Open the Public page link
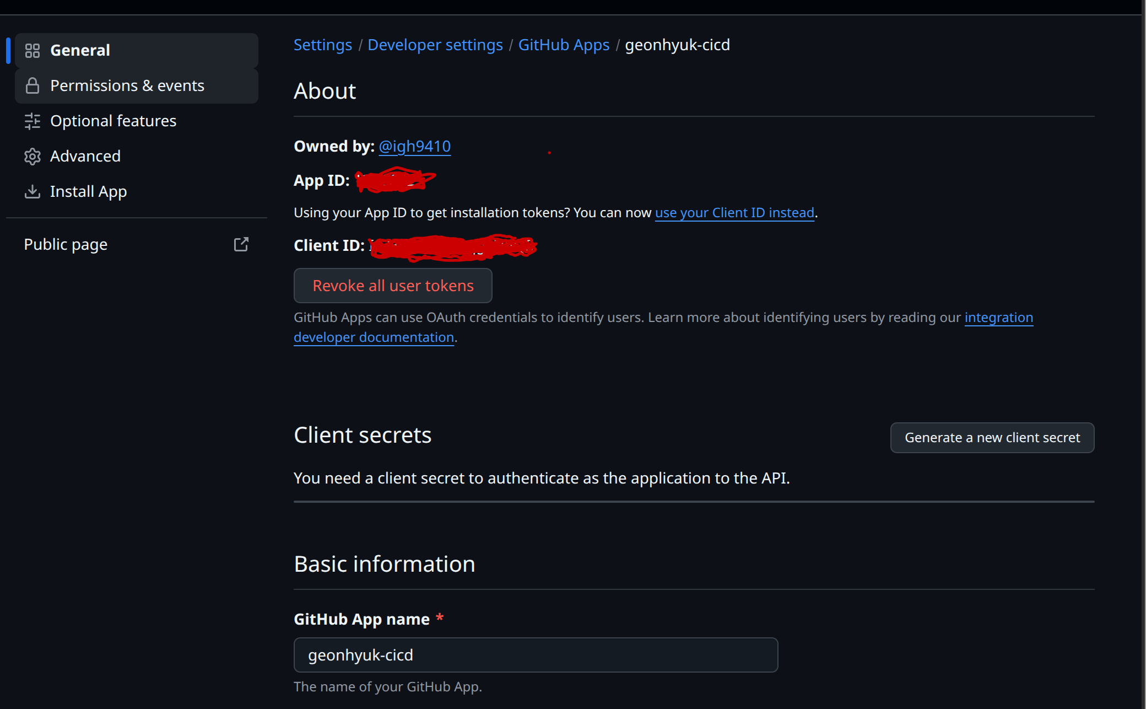This screenshot has width=1146, height=709. click(x=66, y=244)
